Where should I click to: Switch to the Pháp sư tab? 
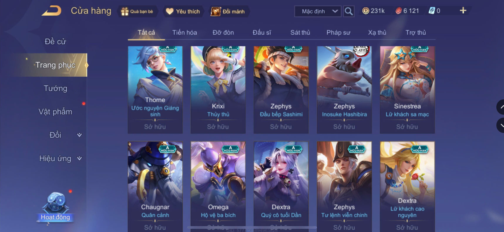click(338, 32)
